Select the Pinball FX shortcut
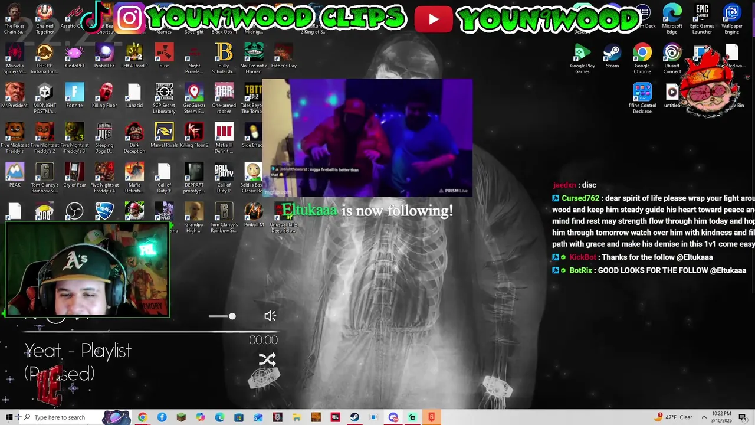Image resolution: width=755 pixels, height=425 pixels. [x=104, y=57]
